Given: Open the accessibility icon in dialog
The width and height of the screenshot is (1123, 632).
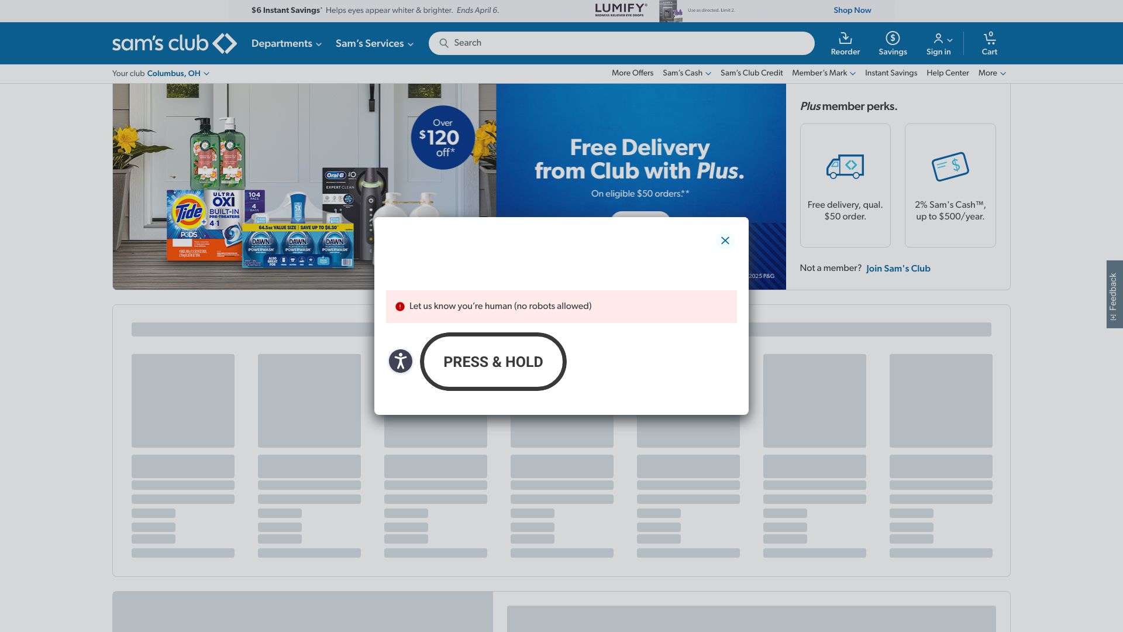Looking at the screenshot, I should coord(401,361).
